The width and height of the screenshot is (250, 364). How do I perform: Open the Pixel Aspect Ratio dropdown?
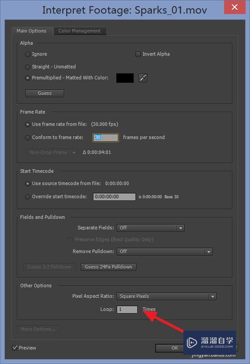tap(167, 296)
